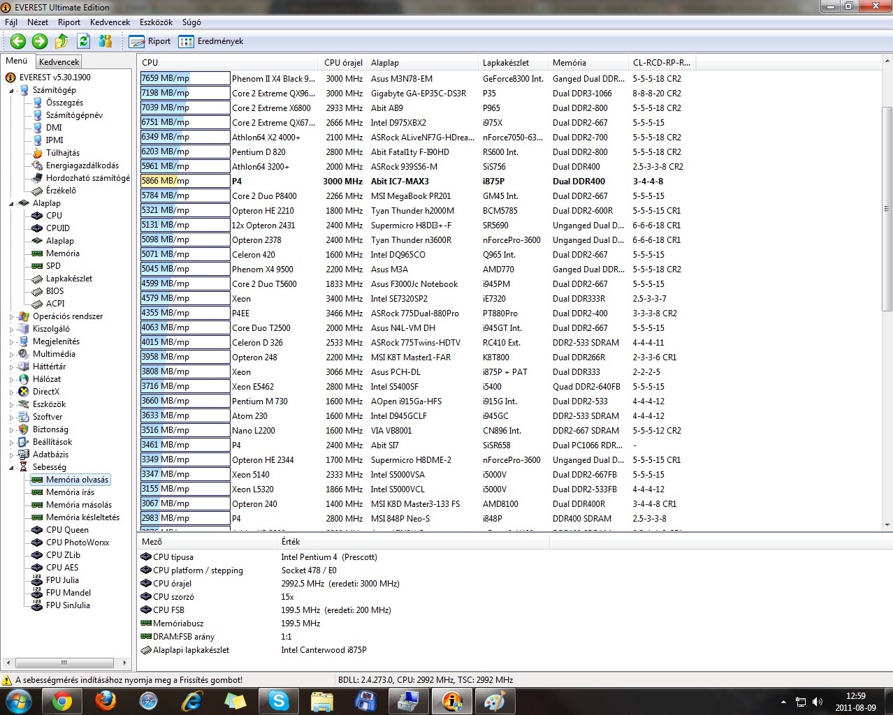Click the DirectX tree icon
Screen dimensions: 893x715
click(x=24, y=392)
